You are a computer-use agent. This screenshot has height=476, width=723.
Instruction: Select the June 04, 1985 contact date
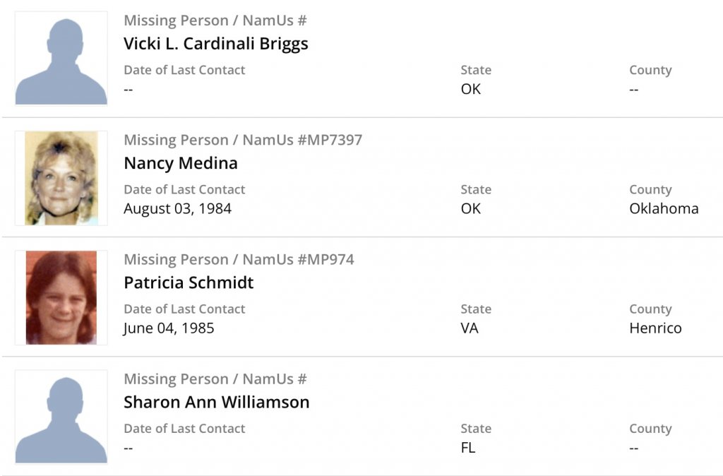(x=169, y=328)
